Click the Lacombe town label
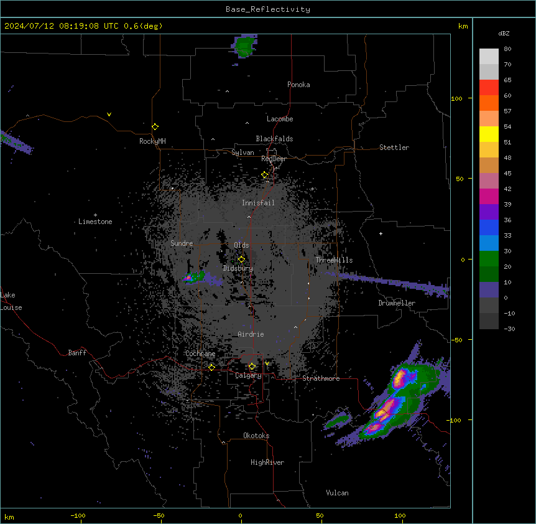The image size is (536, 524). [280, 119]
